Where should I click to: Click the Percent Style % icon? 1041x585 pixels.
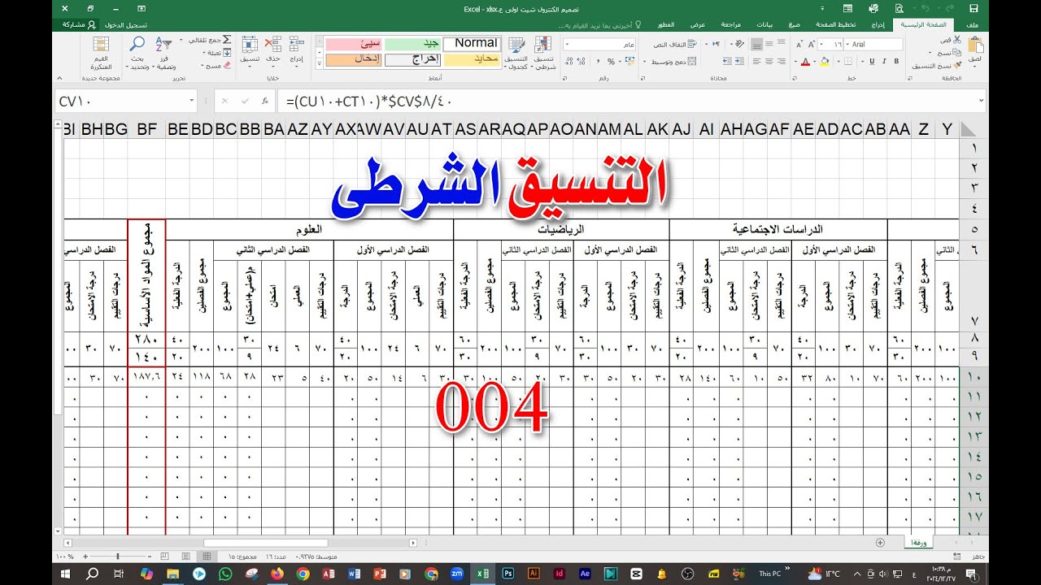(611, 62)
